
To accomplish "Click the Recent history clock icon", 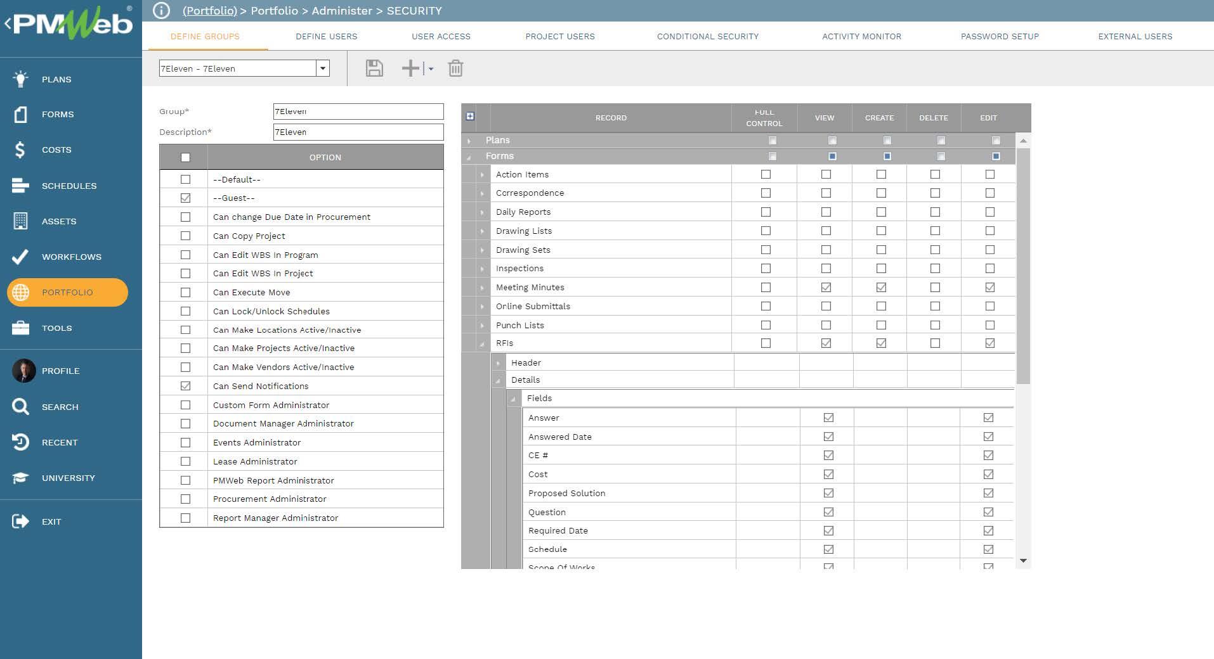I will pos(20,442).
